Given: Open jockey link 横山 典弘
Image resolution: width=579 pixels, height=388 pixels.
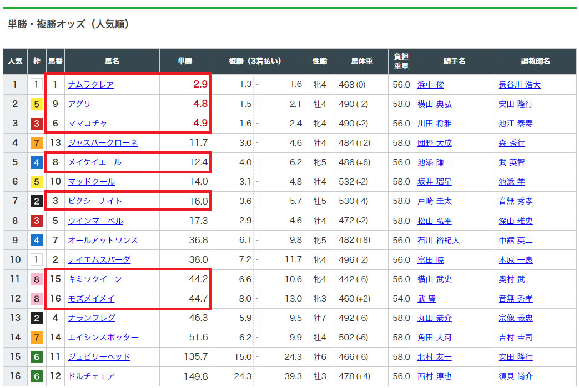Looking at the screenshot, I should (x=435, y=104).
